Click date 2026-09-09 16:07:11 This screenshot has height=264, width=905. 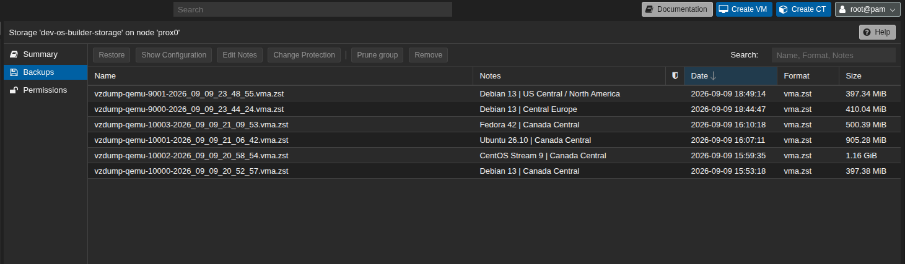click(x=728, y=140)
